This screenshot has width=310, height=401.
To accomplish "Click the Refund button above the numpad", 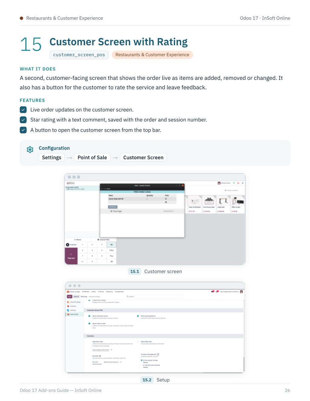I will click(77, 240).
